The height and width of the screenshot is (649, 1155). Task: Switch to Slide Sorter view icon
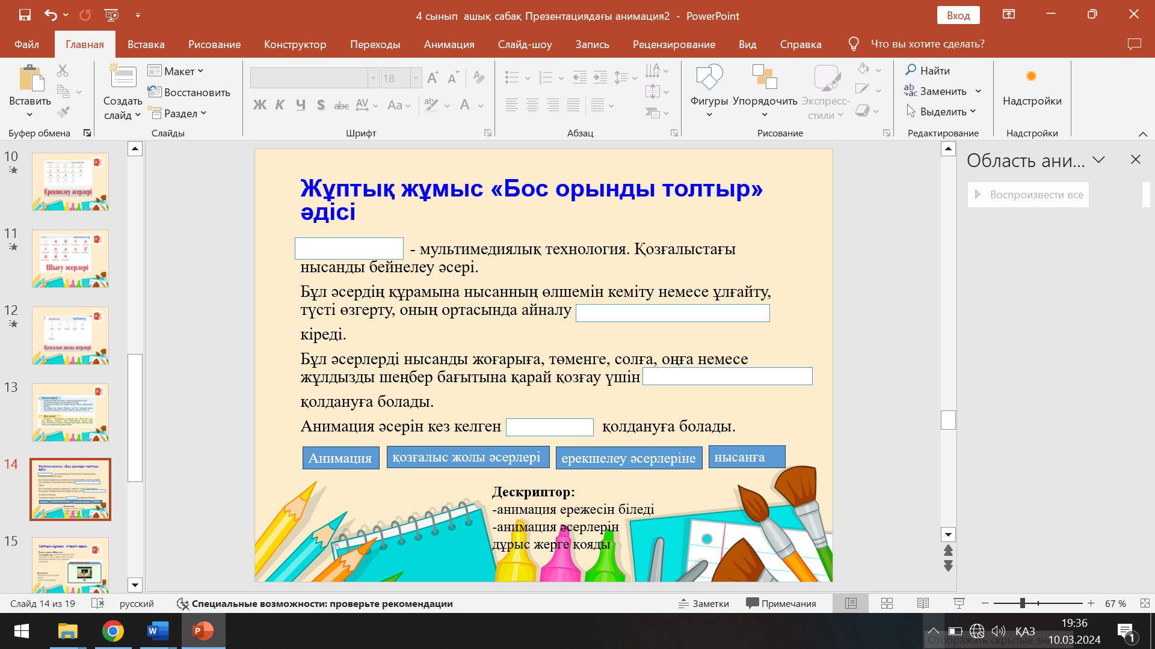point(887,603)
